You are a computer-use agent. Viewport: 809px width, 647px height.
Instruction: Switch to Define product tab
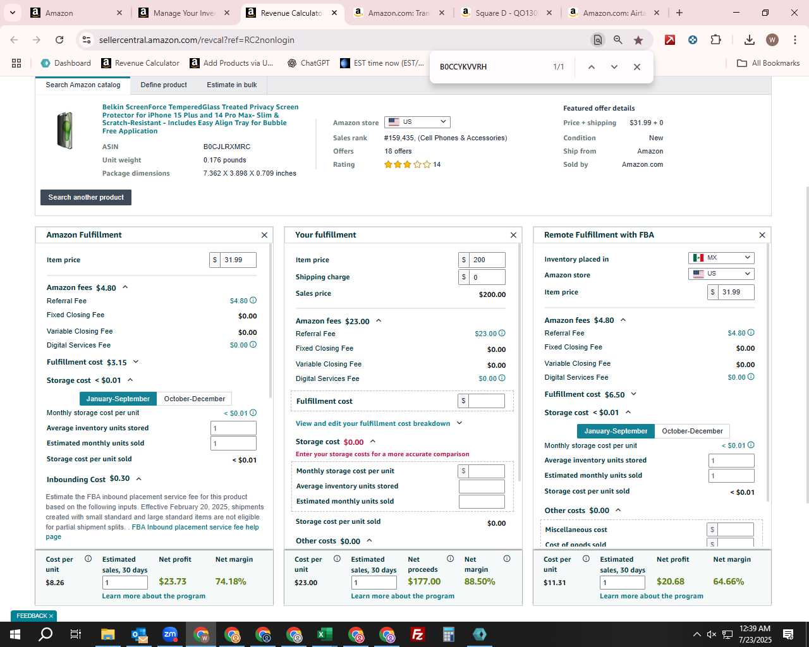(164, 85)
